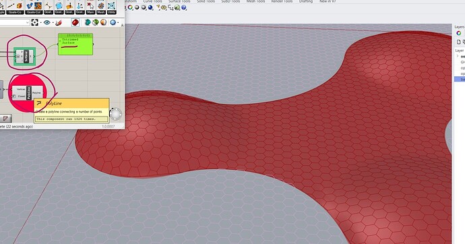Open the Goals-Col tab in Grasshopper ribbon
465x244 pixels.
34,12
